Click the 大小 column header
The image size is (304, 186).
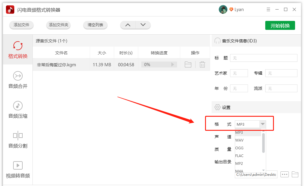pyautogui.click(x=102, y=53)
